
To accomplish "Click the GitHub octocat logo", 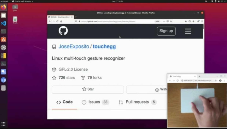I will (x=63, y=31).
